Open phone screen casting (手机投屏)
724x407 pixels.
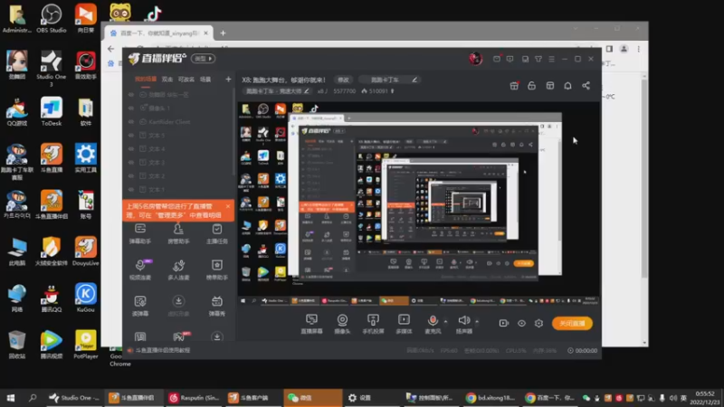point(373,324)
